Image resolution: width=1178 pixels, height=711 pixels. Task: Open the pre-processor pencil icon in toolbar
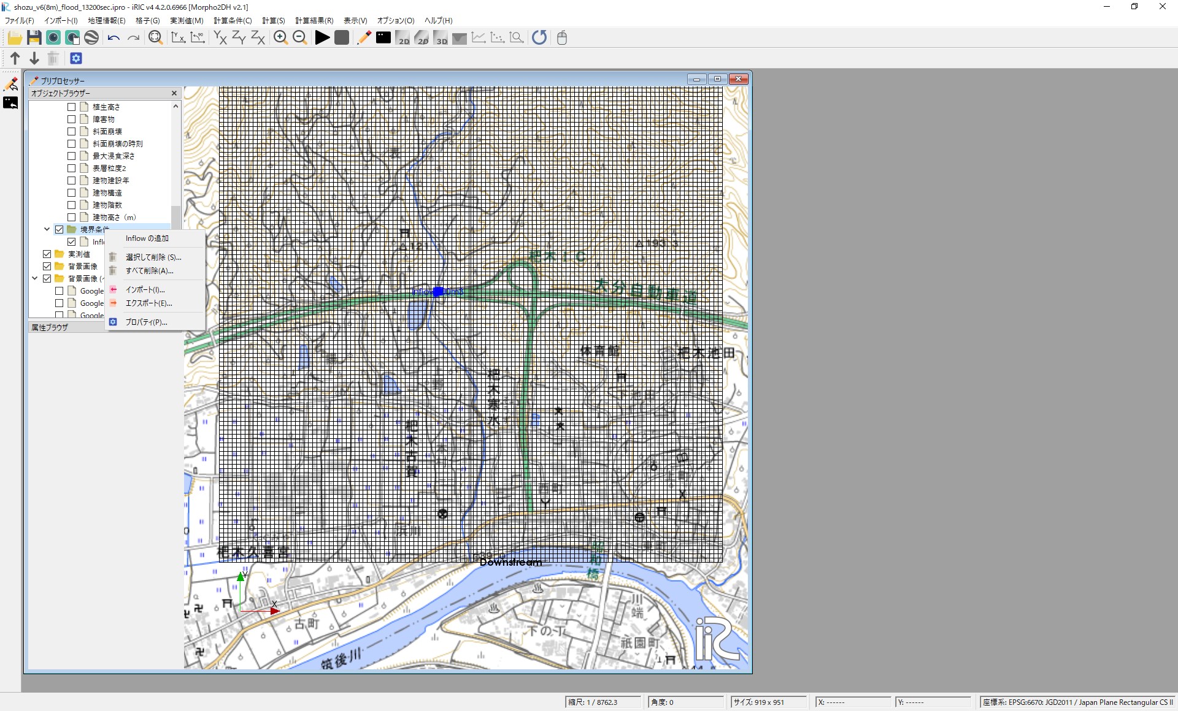364,38
